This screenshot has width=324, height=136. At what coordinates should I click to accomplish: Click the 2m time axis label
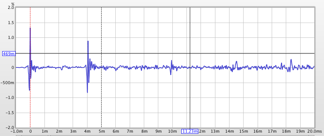(x=59, y=132)
